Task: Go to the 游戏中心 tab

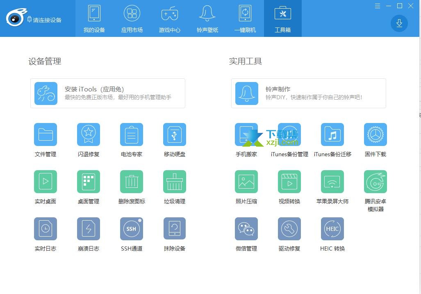Action: pyautogui.click(x=170, y=18)
